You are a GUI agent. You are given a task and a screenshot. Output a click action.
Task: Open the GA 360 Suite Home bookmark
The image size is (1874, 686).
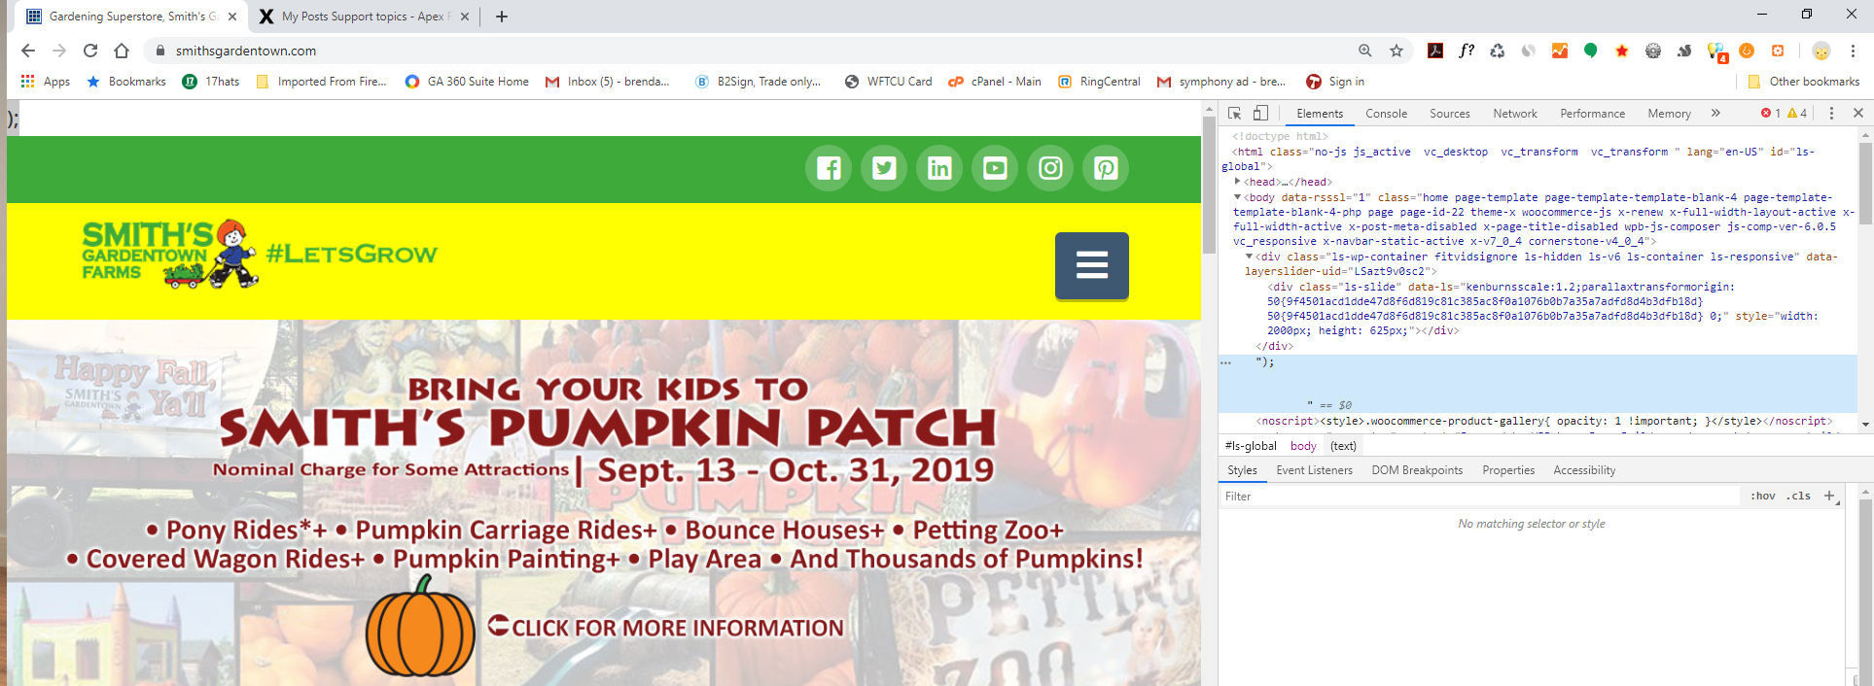[x=467, y=82]
